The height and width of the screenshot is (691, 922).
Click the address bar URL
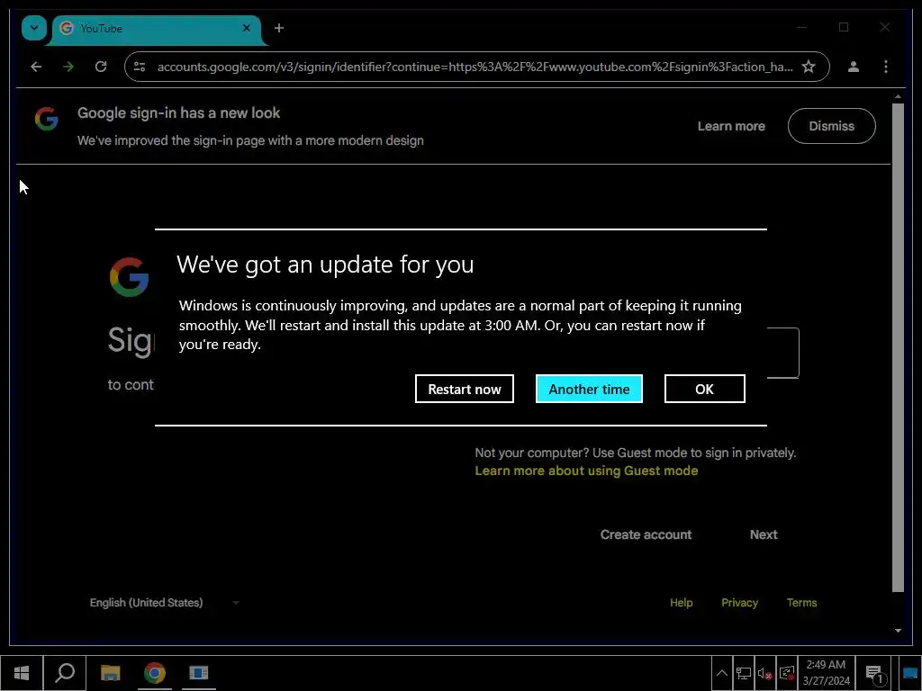[x=475, y=67]
